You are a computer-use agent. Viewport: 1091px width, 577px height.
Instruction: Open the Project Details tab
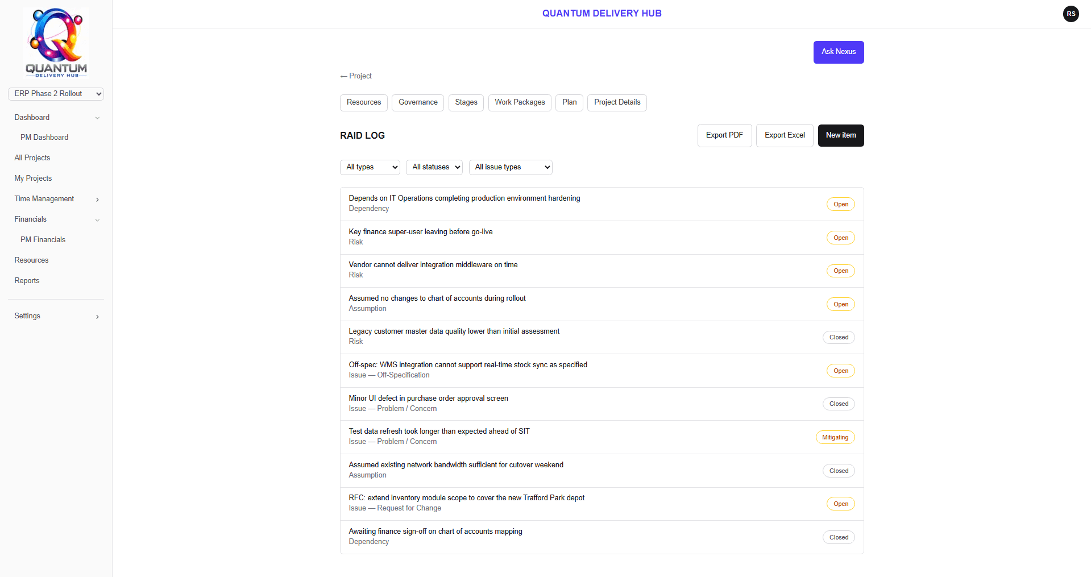pyautogui.click(x=617, y=103)
